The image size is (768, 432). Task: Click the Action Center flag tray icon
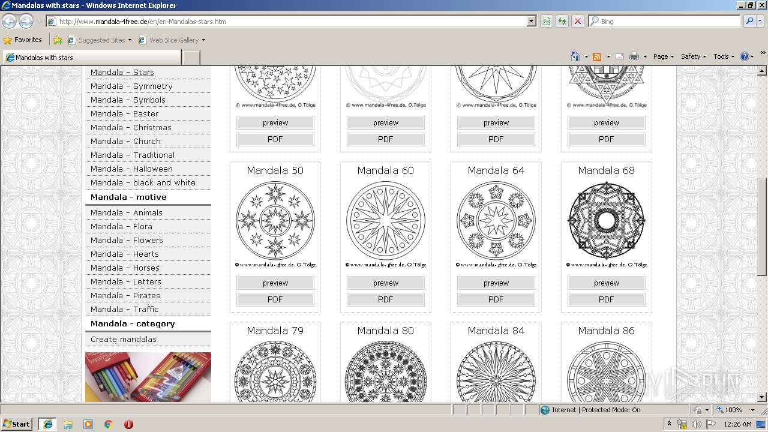pyautogui.click(x=710, y=424)
